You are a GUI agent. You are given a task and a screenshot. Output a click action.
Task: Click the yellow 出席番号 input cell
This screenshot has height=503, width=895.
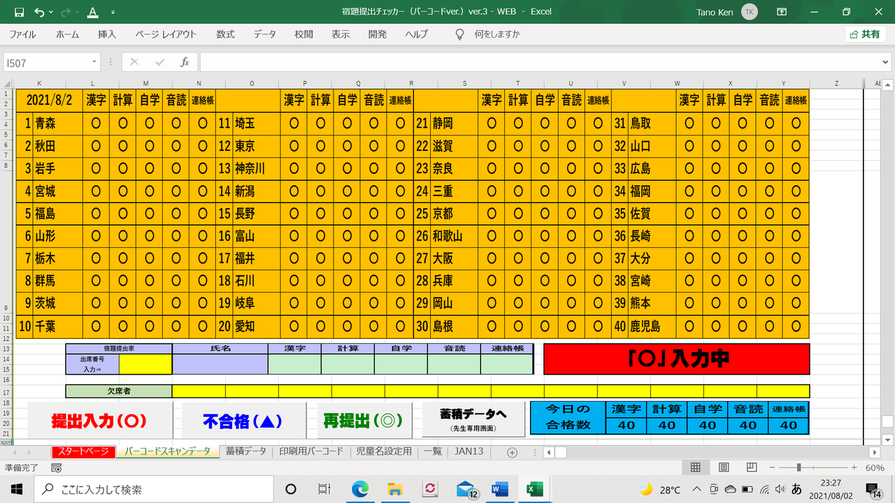point(145,365)
